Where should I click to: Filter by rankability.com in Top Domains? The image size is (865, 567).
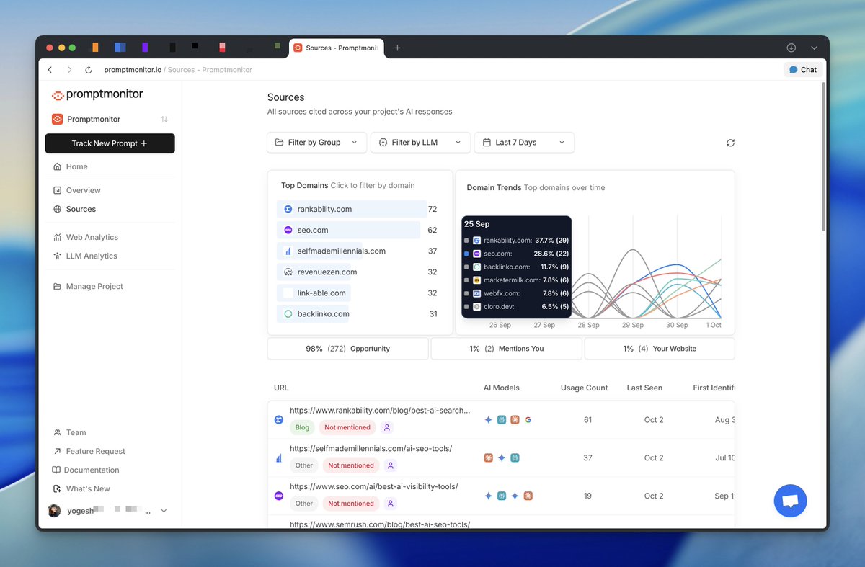click(x=352, y=209)
